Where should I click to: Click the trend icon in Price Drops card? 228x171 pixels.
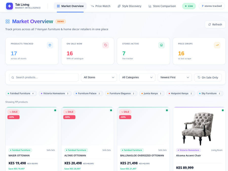(217, 45)
